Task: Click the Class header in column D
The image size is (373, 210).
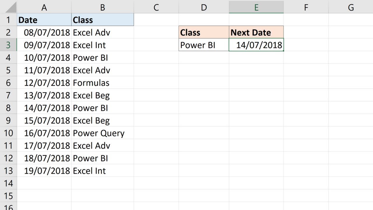Action: click(204, 32)
